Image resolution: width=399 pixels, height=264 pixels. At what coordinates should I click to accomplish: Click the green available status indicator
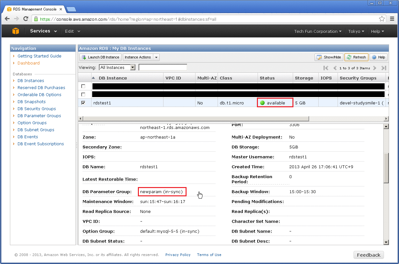[262, 103]
